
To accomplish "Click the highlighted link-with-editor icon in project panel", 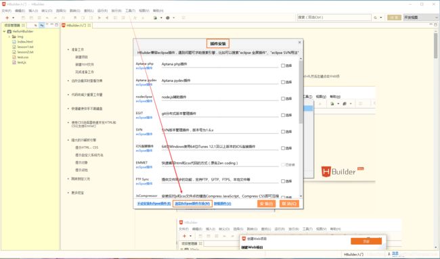I will (41, 25).
